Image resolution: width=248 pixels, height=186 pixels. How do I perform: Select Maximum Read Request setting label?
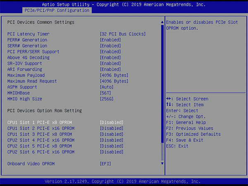point(31,81)
